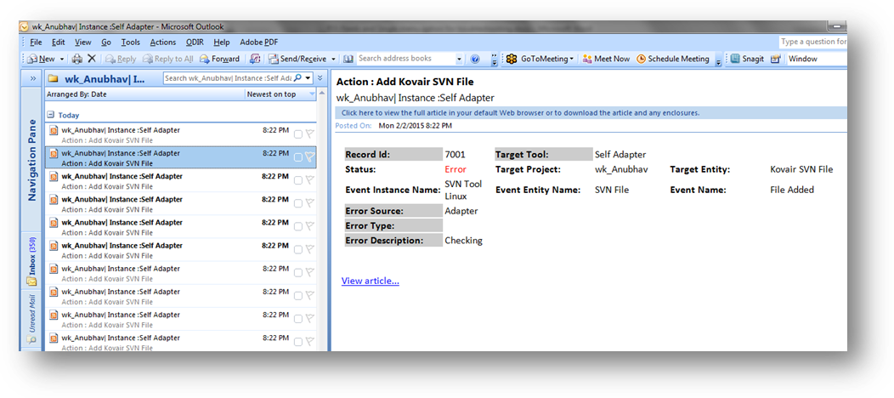Launch Snagit from the toolbar
The height and width of the screenshot is (398, 894).
[x=748, y=59]
